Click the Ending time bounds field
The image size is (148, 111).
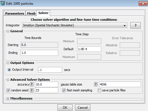[39, 53]
